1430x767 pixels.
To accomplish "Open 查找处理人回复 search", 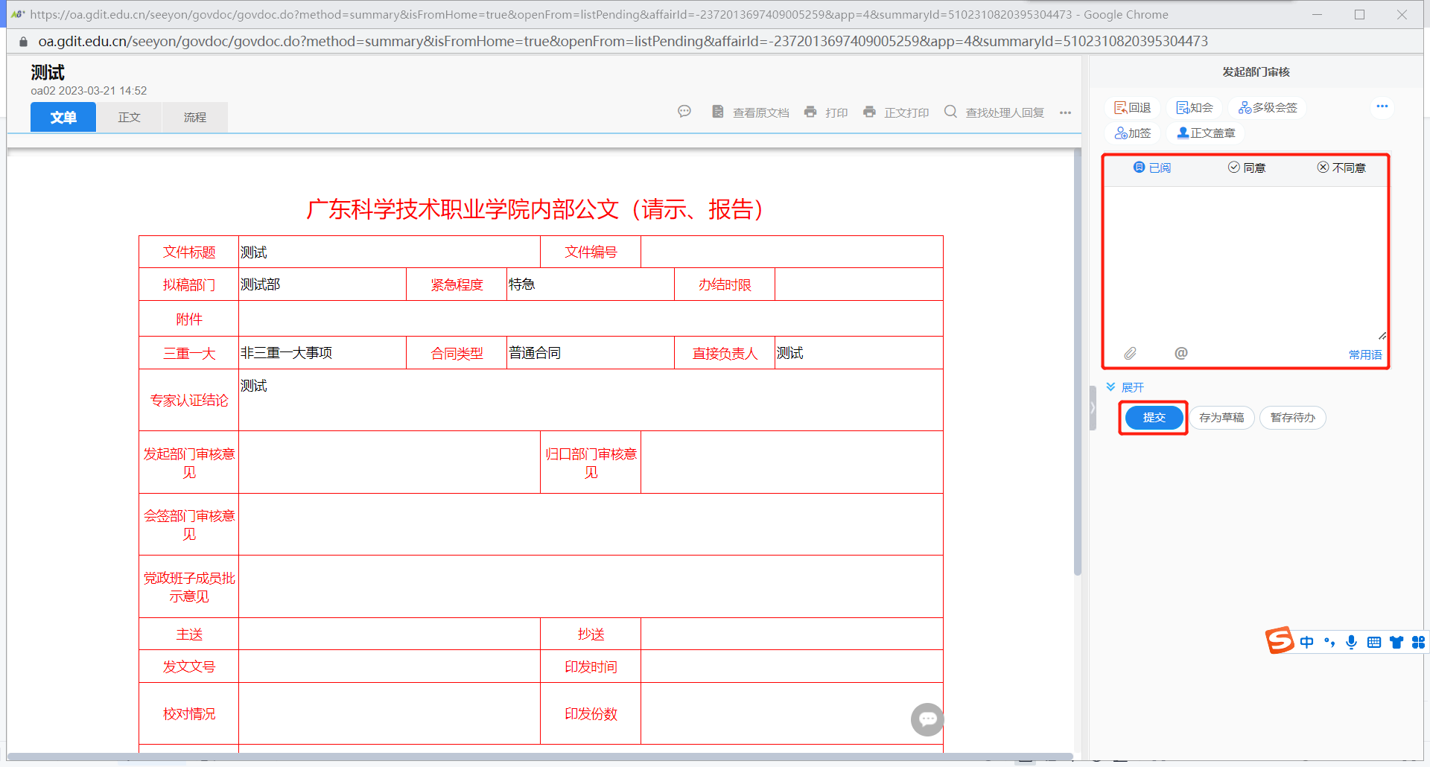I will point(994,112).
